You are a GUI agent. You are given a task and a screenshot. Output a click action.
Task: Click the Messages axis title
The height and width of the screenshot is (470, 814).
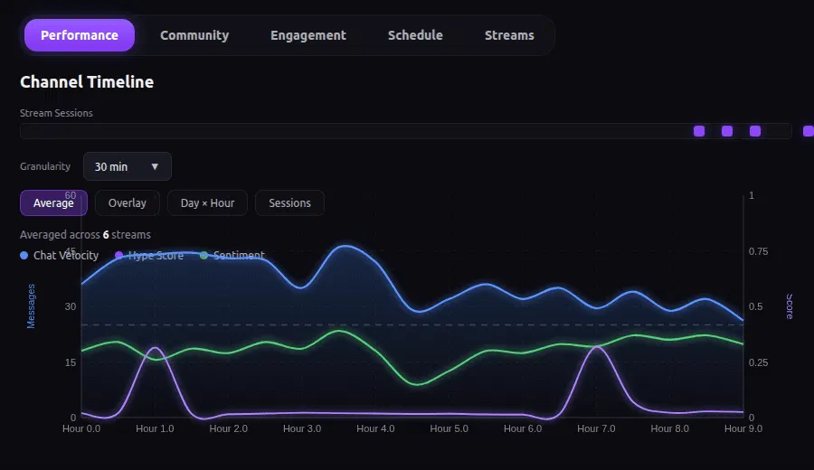coord(31,306)
